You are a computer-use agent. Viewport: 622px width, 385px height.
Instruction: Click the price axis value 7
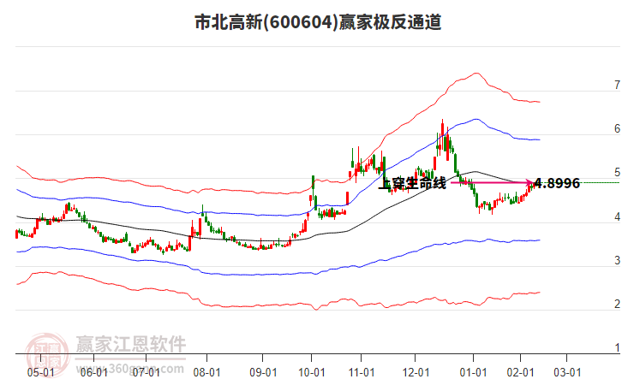click(x=617, y=85)
